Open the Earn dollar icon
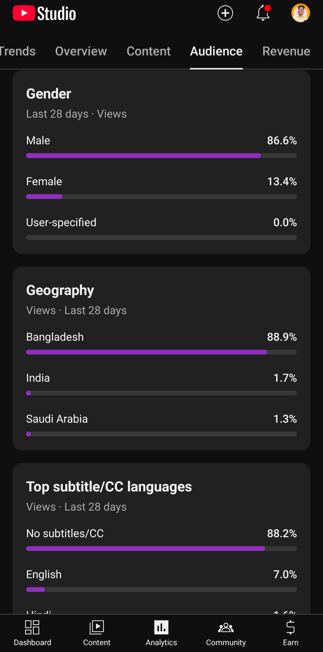 tap(290, 633)
